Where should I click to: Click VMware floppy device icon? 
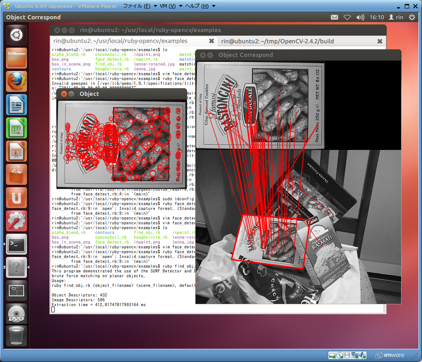[347, 355]
